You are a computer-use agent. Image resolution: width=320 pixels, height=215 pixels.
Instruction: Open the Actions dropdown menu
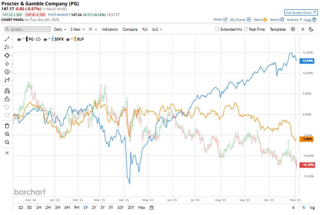pyautogui.click(x=294, y=20)
